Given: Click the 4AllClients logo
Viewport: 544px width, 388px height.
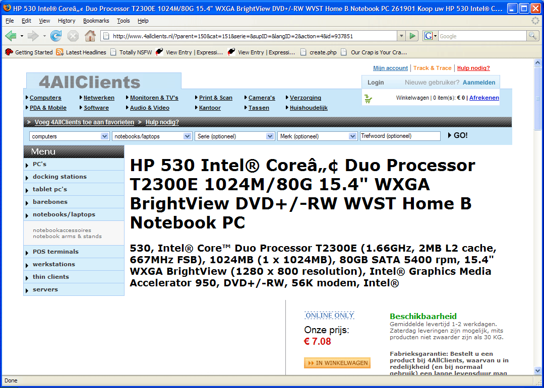Looking at the screenshot, I should pyautogui.click(x=90, y=82).
